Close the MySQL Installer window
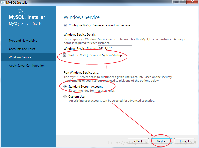Screen dimensions: 199x148 (192, 2)
